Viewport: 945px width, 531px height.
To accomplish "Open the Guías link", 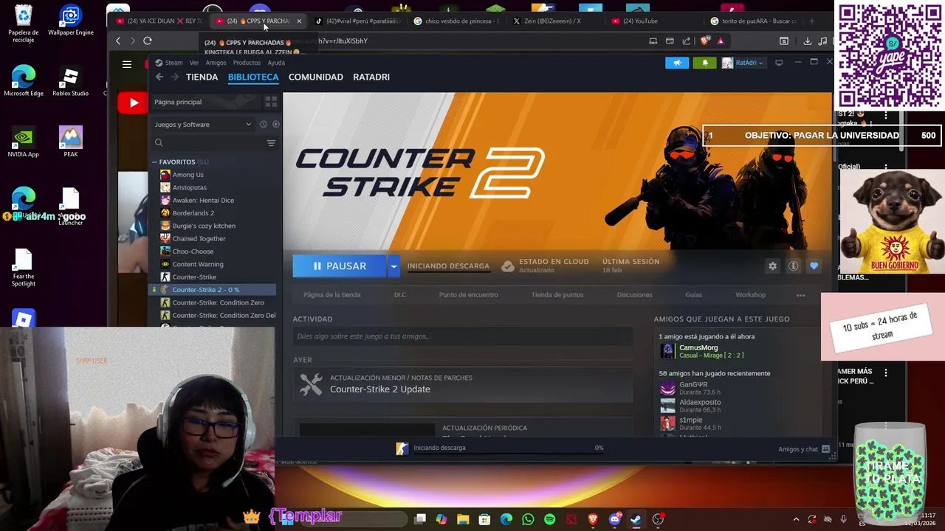I will point(693,295).
